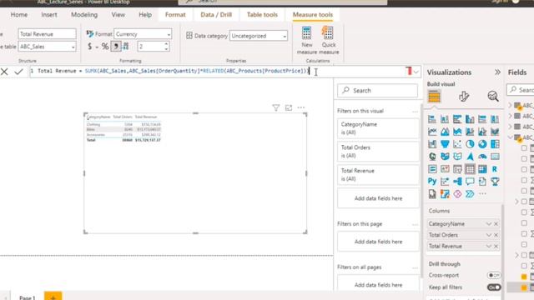Click the New measure button
This screenshot has width=534, height=300.
pyautogui.click(x=307, y=40)
